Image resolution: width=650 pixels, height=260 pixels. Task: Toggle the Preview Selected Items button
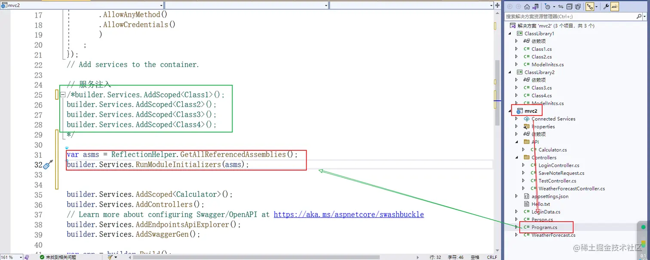(615, 6)
